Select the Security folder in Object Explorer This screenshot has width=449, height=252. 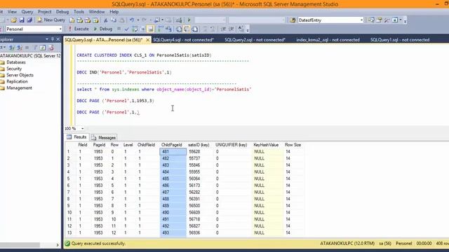[x=14, y=69]
